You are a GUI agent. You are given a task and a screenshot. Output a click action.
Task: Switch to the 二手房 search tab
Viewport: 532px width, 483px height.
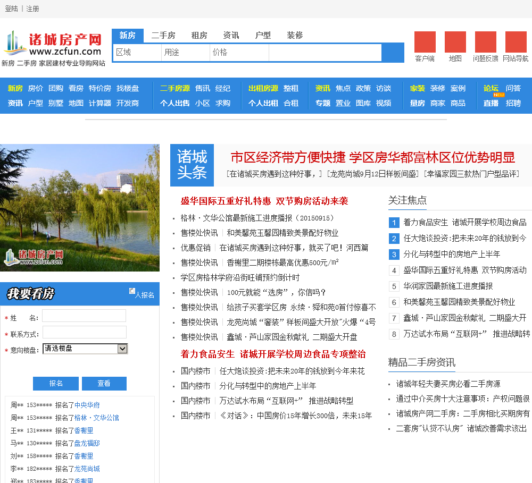[x=163, y=35]
